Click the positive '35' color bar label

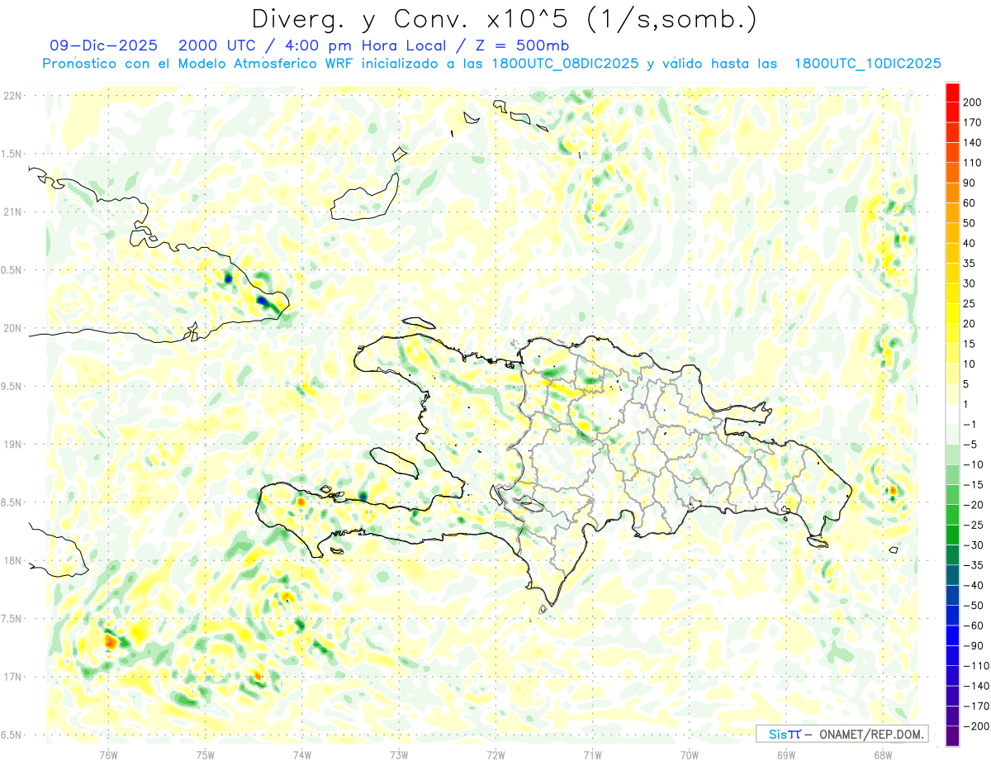tap(970, 264)
